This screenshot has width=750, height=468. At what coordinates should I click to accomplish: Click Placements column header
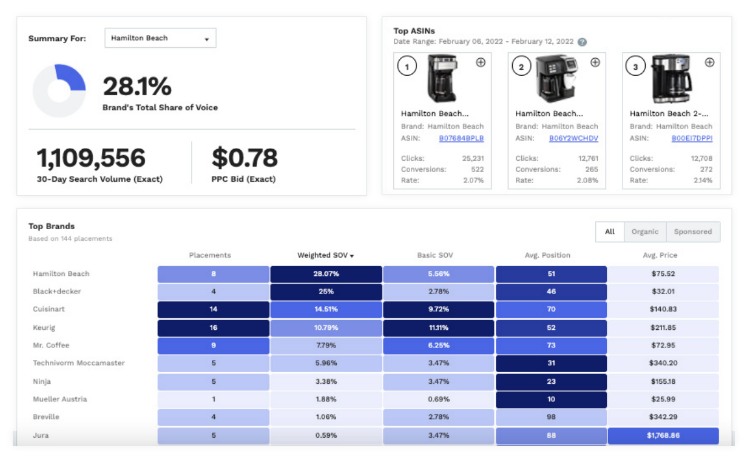(x=210, y=255)
